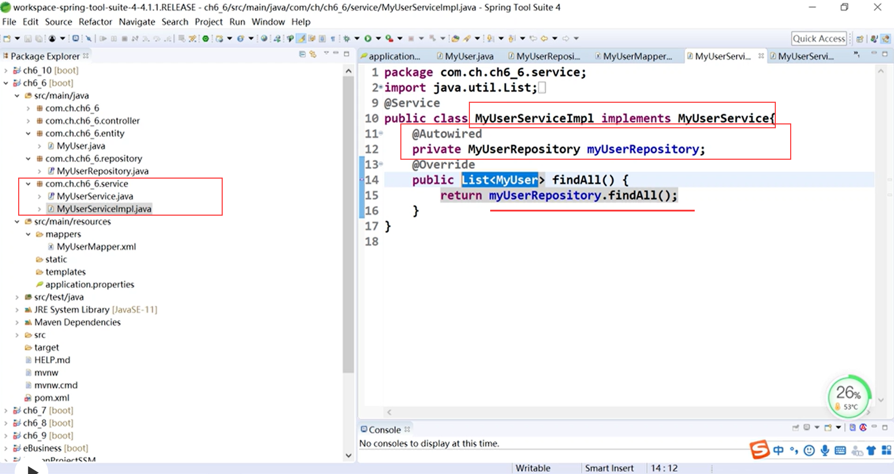This screenshot has width=894, height=474.
Task: Click the Spring Boot Dashboard icon
Action: [206, 38]
